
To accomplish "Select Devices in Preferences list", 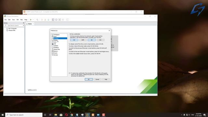I will point(56,55).
